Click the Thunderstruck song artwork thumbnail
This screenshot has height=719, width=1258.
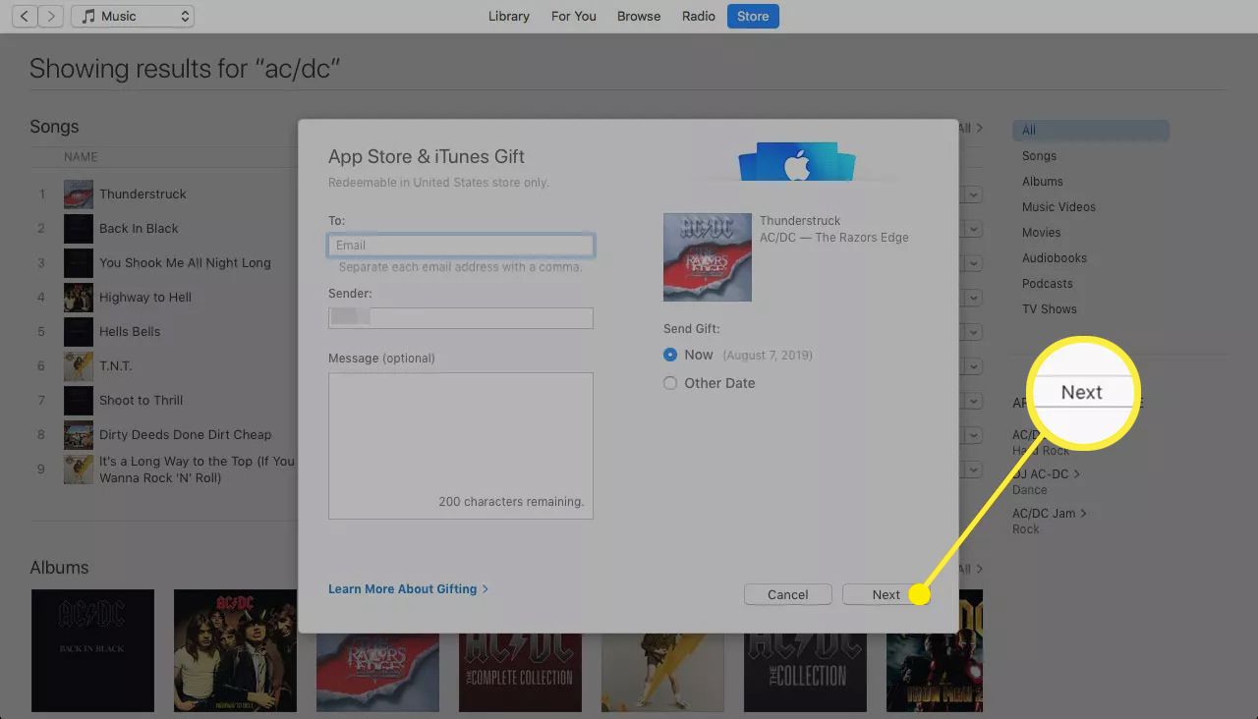79,194
